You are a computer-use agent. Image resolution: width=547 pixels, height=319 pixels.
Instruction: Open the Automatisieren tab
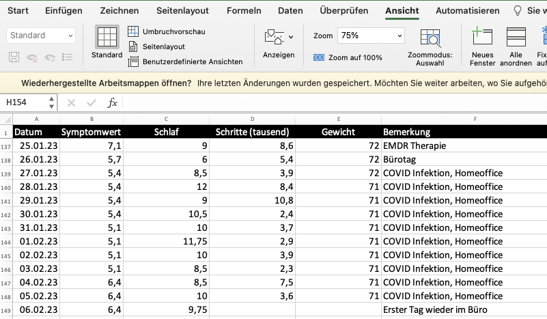[467, 11]
